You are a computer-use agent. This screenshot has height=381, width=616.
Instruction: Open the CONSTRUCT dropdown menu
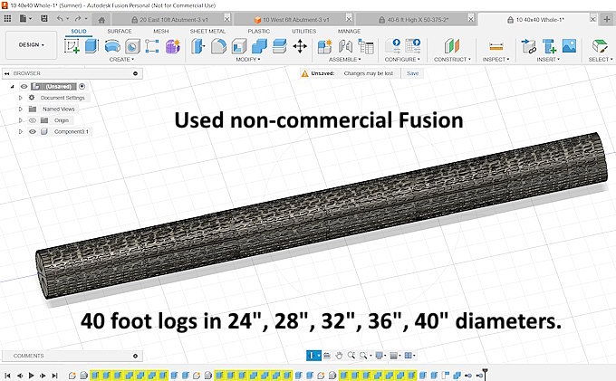point(452,59)
